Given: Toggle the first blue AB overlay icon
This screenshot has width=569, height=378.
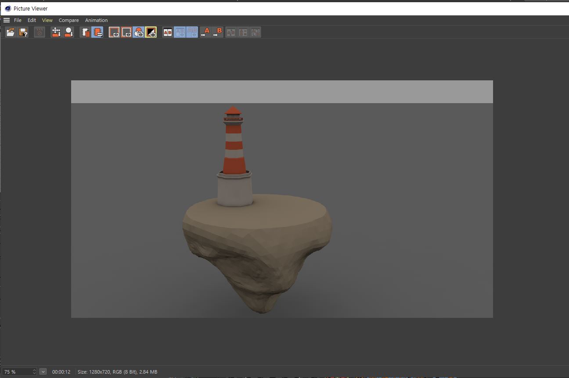Looking at the screenshot, I should tap(180, 32).
